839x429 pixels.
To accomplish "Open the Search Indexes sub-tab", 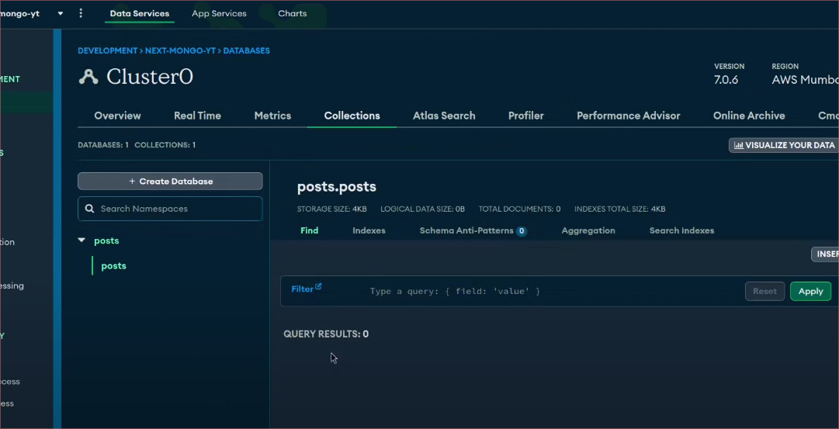I will point(681,230).
